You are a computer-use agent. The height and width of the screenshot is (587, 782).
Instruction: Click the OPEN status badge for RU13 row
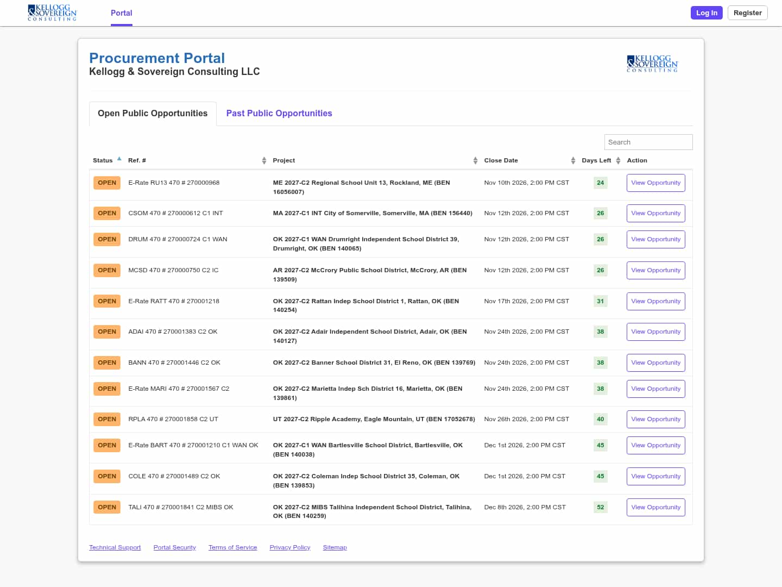click(107, 183)
